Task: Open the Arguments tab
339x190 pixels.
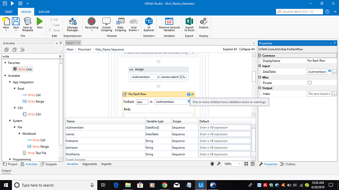Action: point(90,164)
